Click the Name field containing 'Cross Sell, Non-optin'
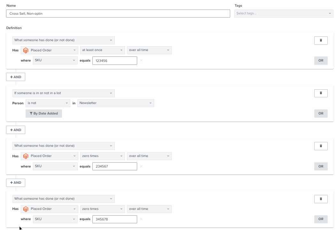The image size is (336, 230). click(x=118, y=13)
